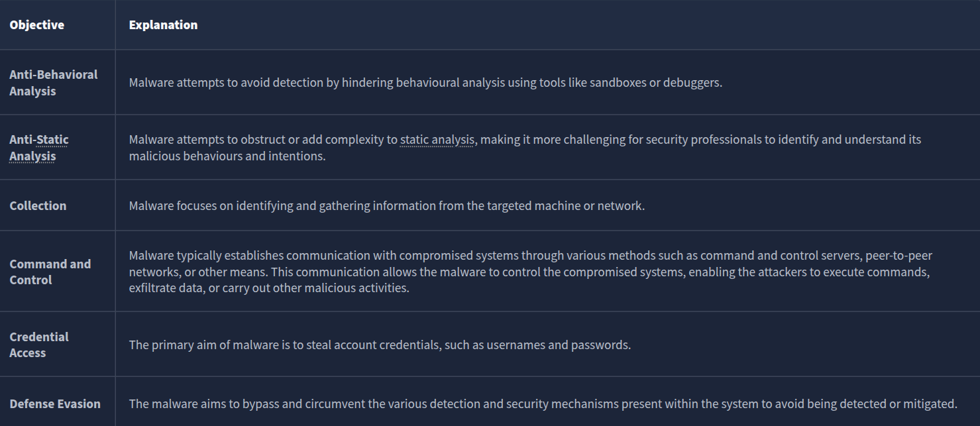Screen dimensions: 980x426
Task: Click the dotted-underlined "Anti-Static Analysis" objective
Action: (x=39, y=148)
